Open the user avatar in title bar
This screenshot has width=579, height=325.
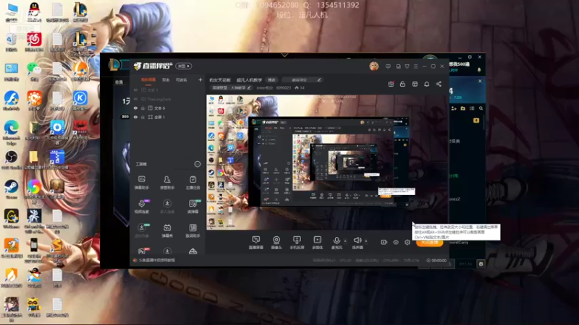coord(373,66)
